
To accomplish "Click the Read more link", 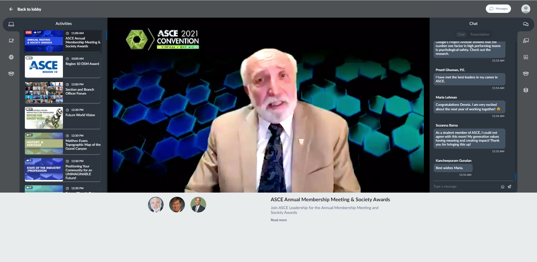I will point(278,220).
